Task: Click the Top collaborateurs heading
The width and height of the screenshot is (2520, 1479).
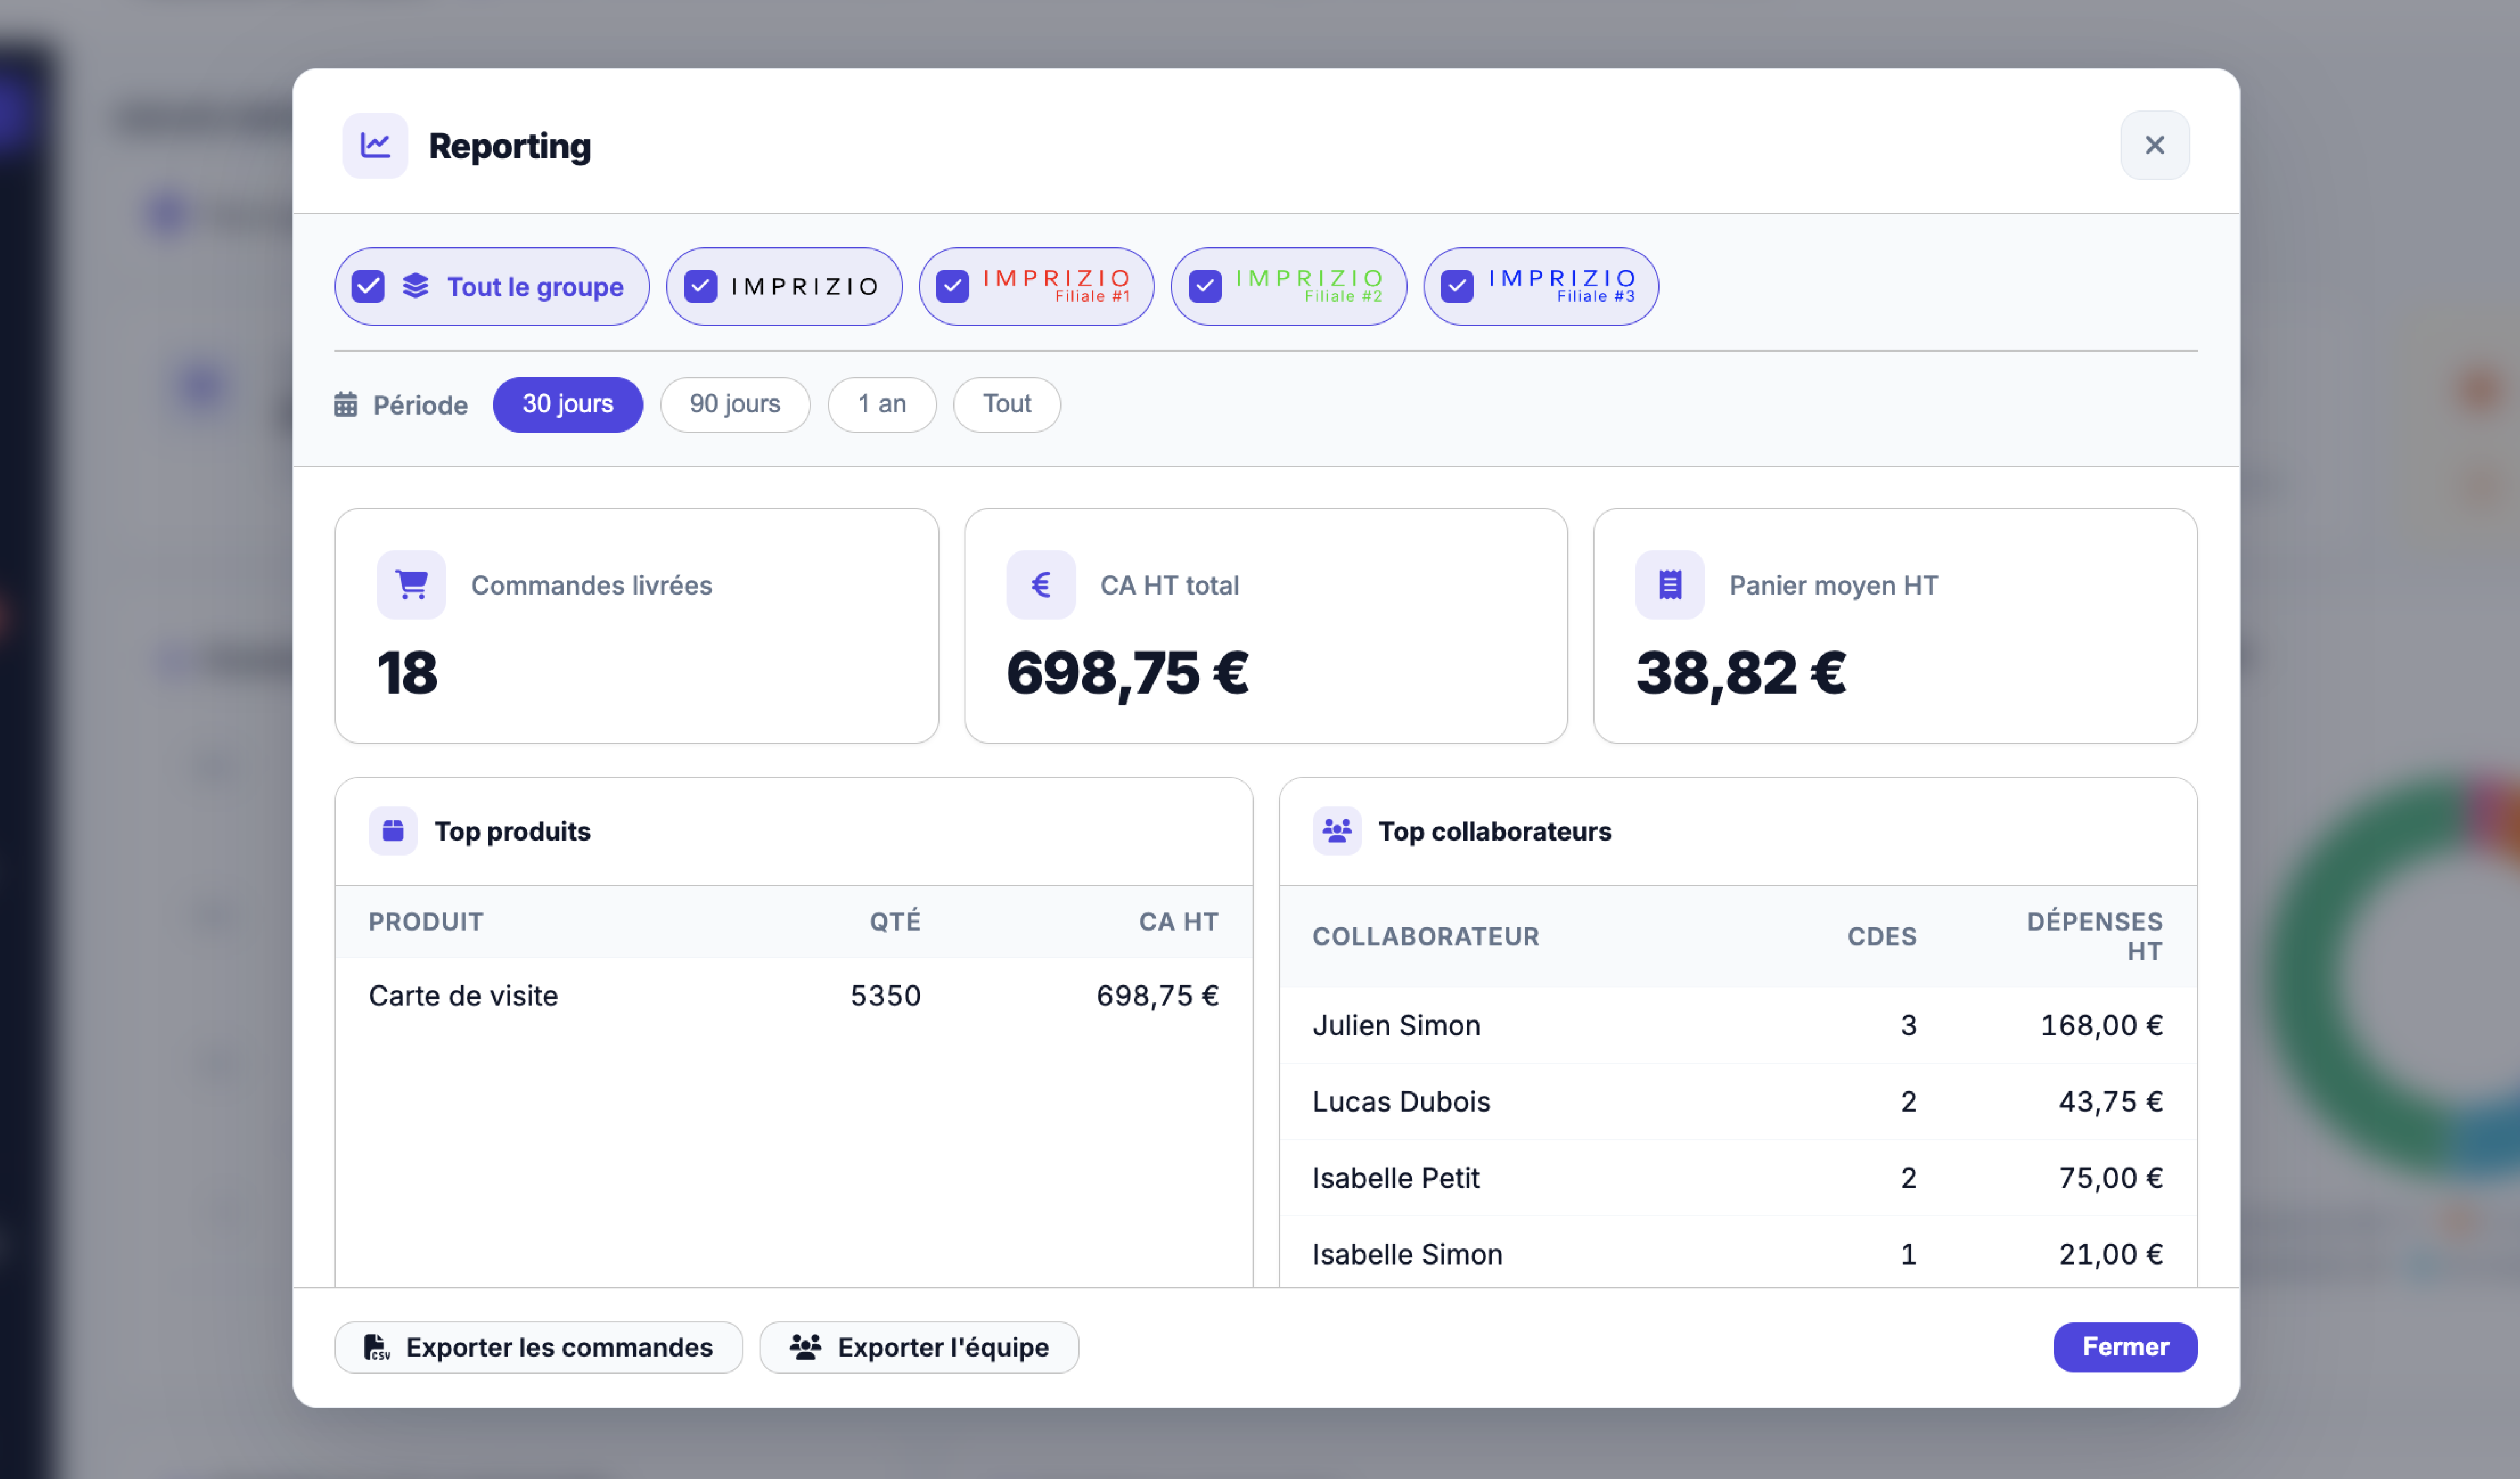Action: 1495,832
